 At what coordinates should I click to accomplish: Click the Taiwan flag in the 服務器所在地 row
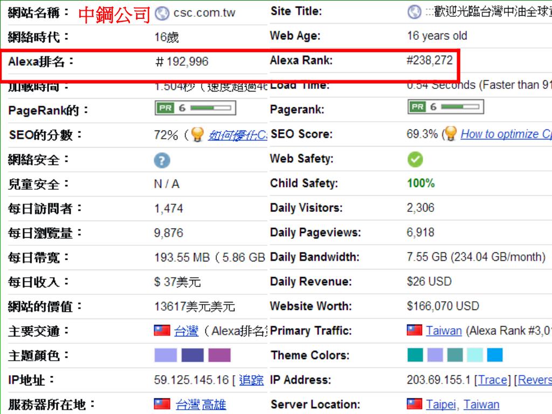click(162, 404)
